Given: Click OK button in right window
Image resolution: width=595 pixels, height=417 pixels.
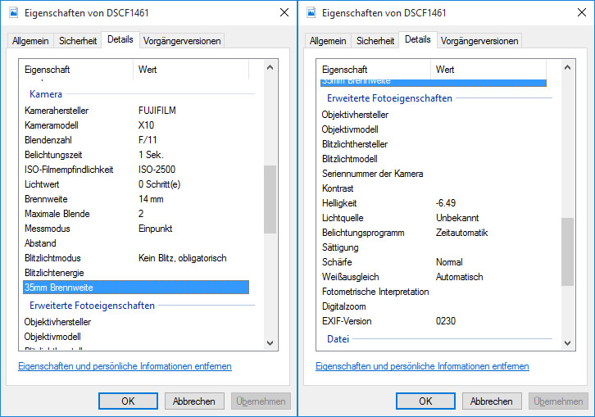Looking at the screenshot, I should 425,401.
